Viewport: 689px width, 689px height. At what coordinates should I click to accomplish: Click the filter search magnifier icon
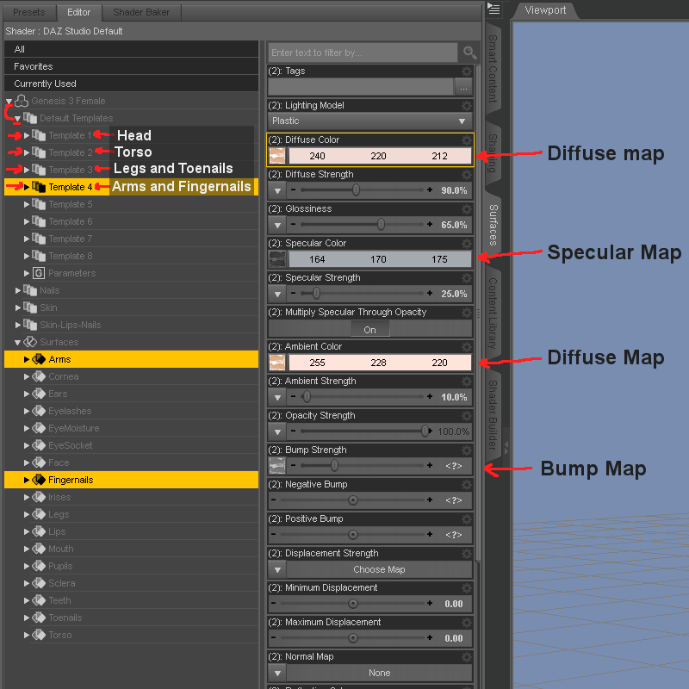469,53
